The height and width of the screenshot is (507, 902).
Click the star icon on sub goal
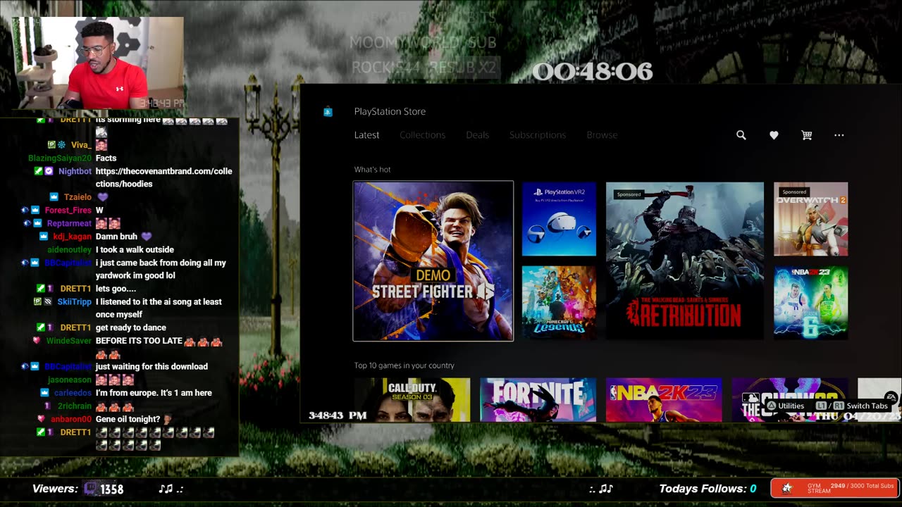click(787, 488)
